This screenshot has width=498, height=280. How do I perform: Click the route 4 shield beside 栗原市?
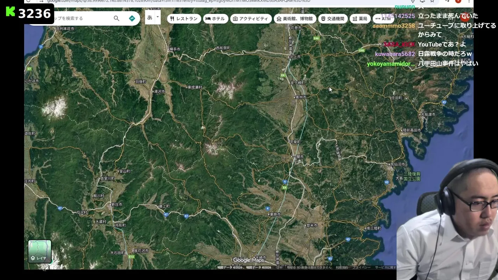point(268,209)
